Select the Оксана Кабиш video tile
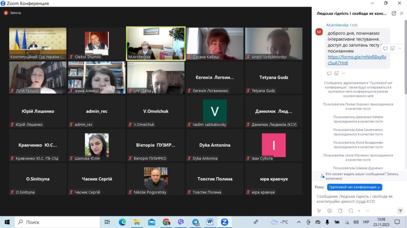Viewport: 407px width, 228px height. (215, 44)
